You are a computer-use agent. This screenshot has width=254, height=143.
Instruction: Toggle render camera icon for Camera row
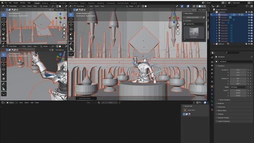[x=252, y=17]
